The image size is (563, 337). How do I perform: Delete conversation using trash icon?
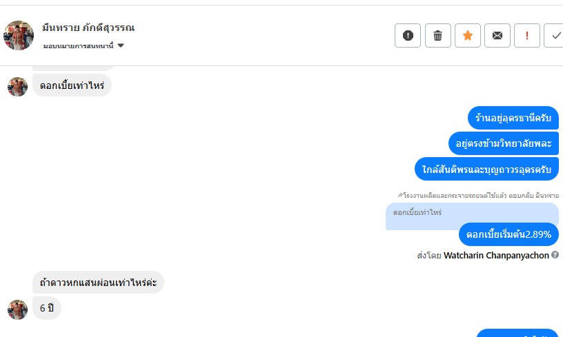[x=437, y=36]
